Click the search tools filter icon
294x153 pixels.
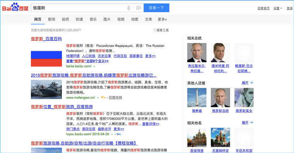click(154, 30)
